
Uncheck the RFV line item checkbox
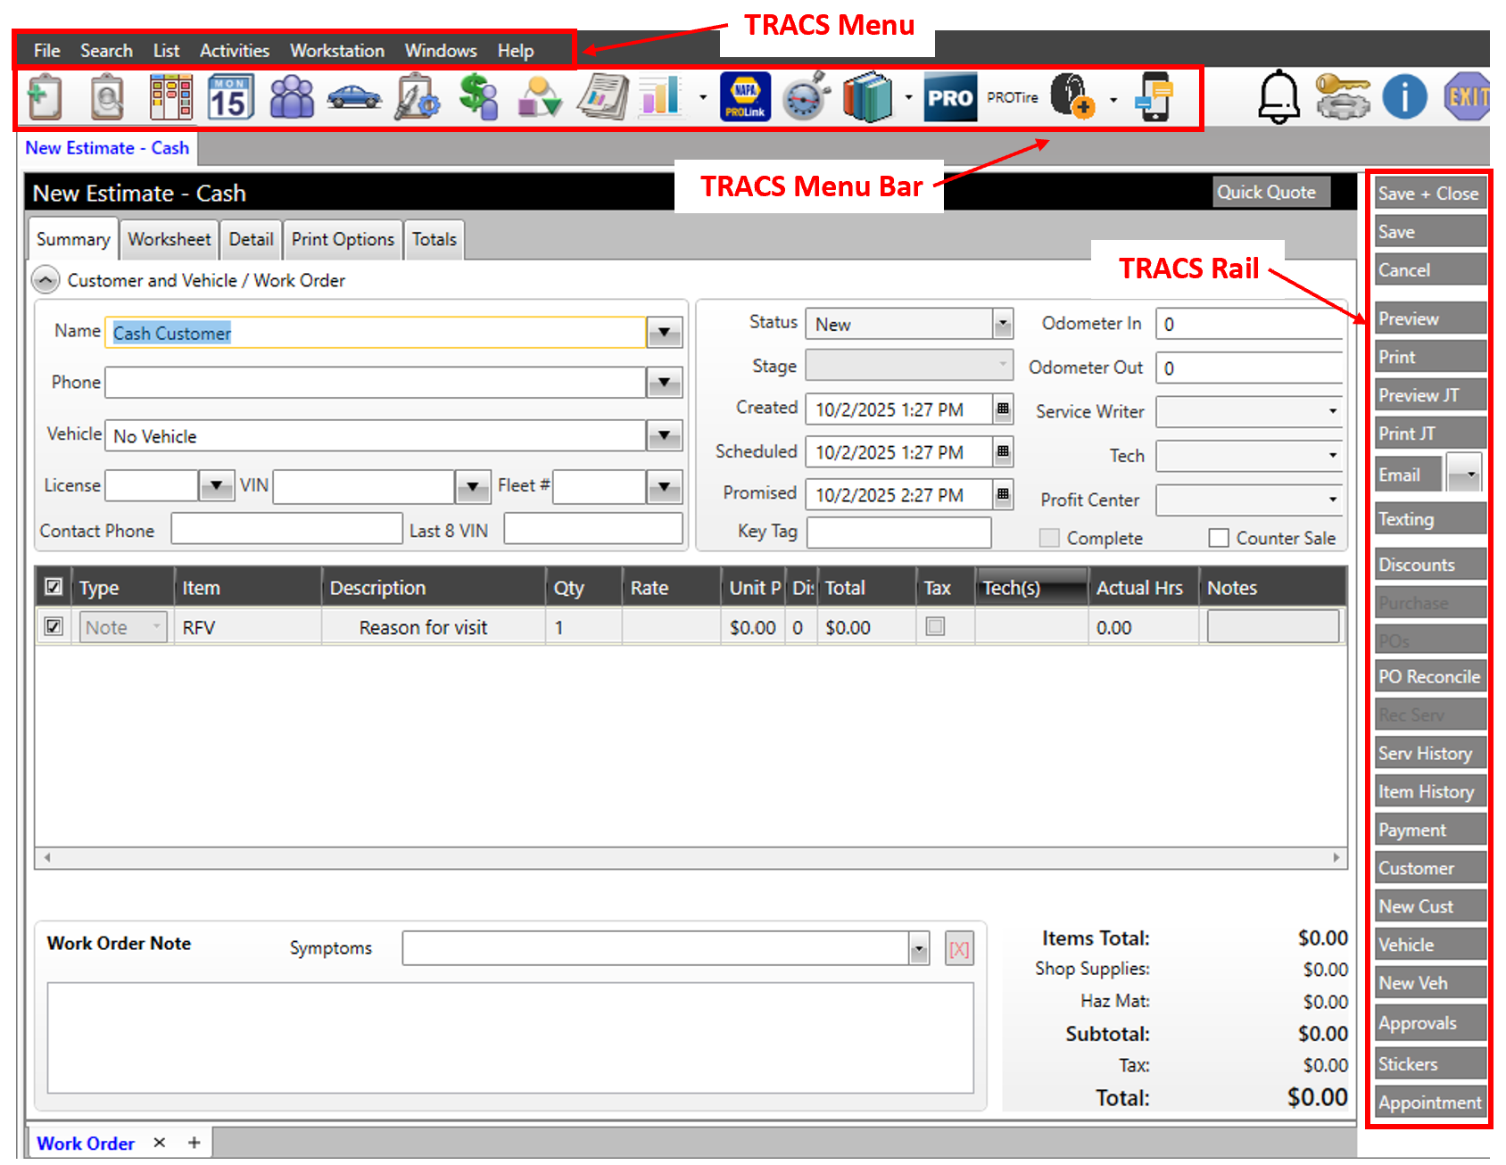click(x=53, y=626)
